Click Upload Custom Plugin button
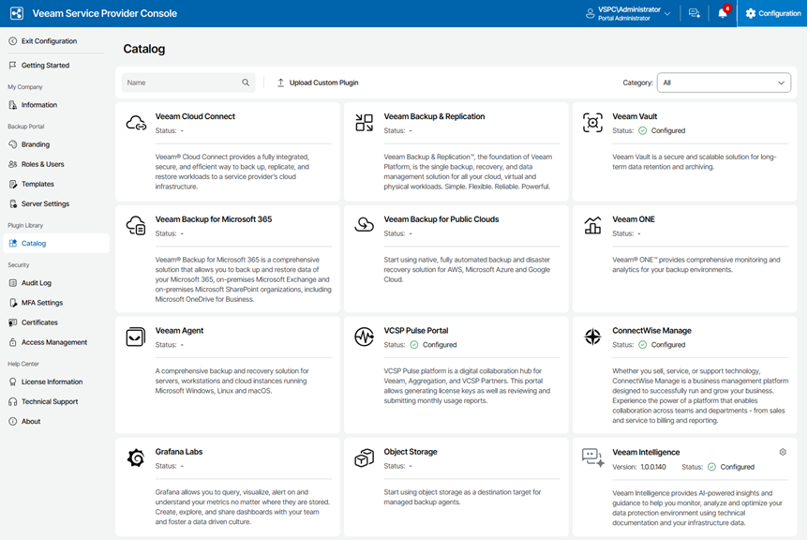Screen dimensions: 808x540 pyautogui.click(x=318, y=82)
